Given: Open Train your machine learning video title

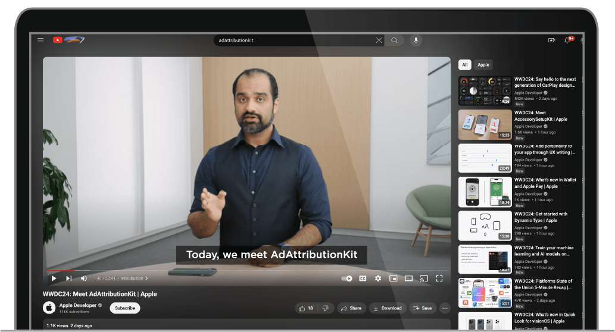Looking at the screenshot, I should tap(544, 251).
